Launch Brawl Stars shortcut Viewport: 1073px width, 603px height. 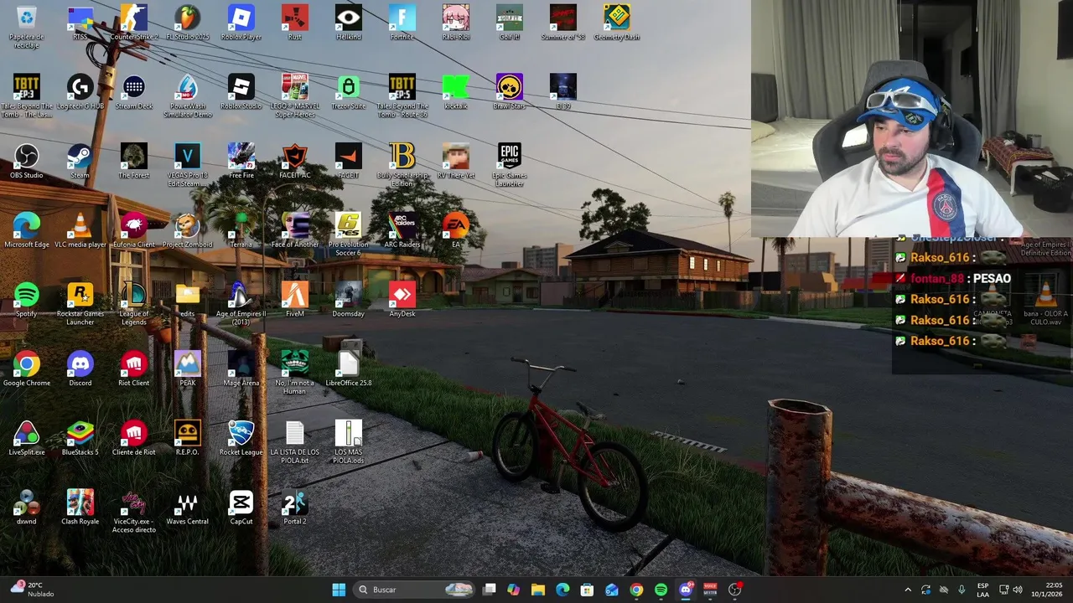509,92
